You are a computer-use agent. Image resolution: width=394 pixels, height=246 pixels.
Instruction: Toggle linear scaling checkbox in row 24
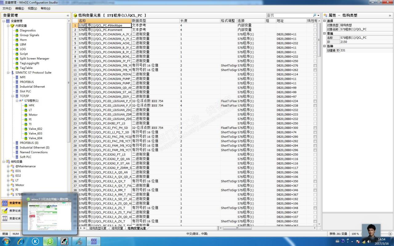pyautogui.click(x=315, y=128)
